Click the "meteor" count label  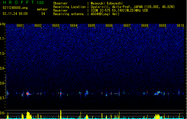pos(42,9)
